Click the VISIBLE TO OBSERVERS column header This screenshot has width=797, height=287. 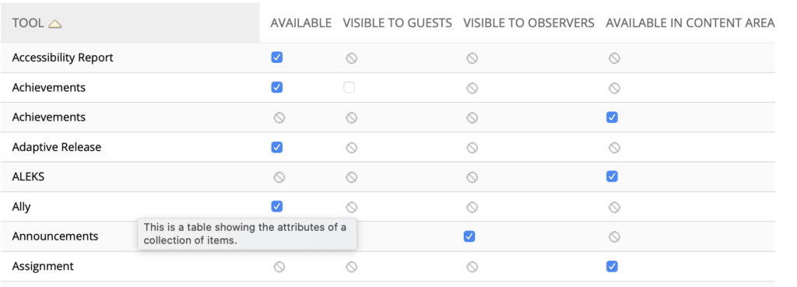pos(529,23)
